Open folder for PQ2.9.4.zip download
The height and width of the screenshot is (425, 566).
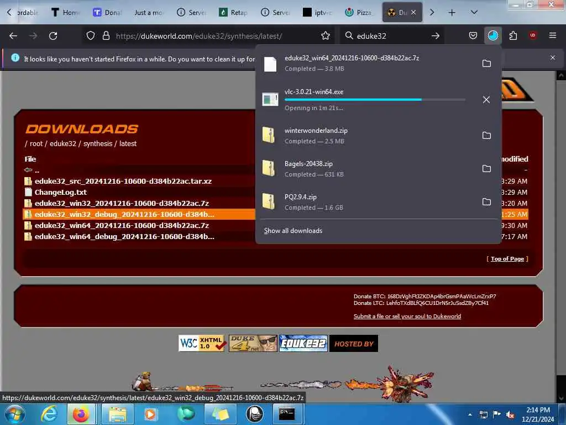click(x=486, y=202)
